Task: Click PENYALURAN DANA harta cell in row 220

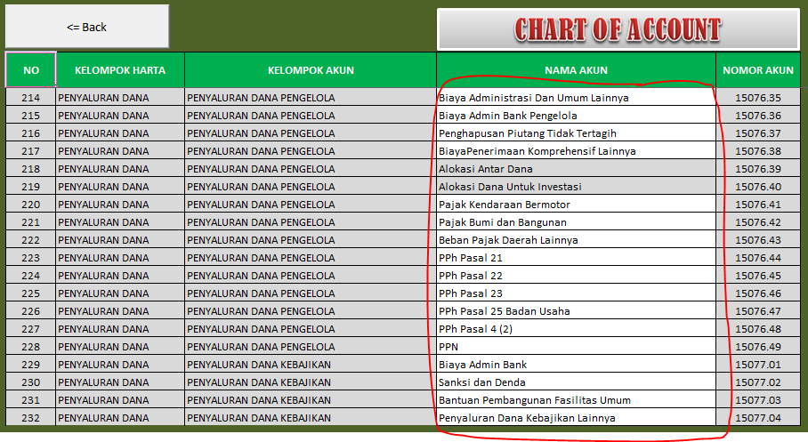Action: point(120,204)
